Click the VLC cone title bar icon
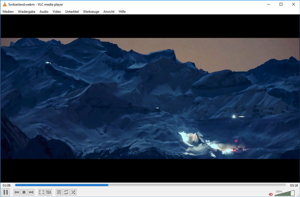 click(x=4, y=4)
